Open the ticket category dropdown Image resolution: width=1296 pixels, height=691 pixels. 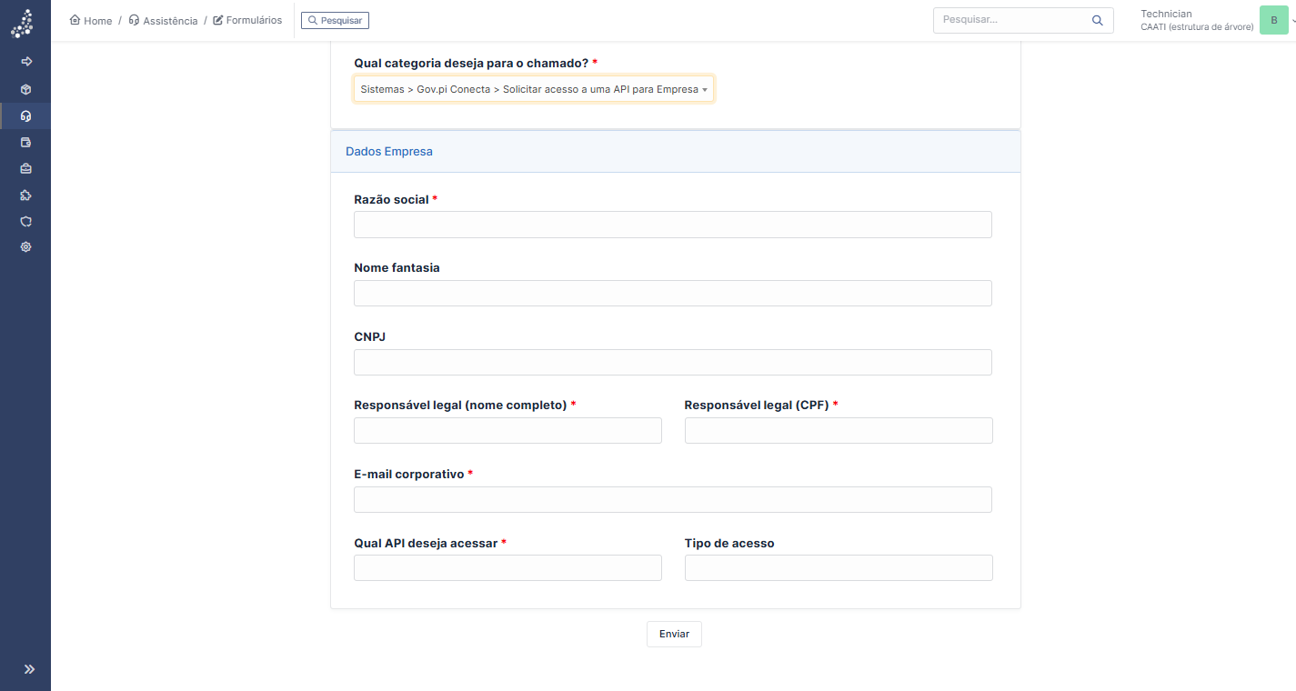click(534, 89)
